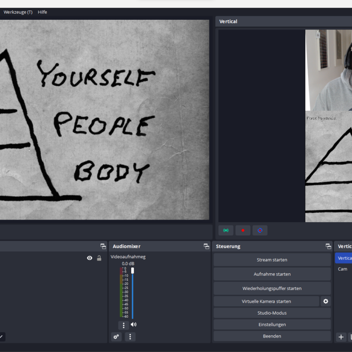The image size is (352, 352).
Task: Toggle the source lock icon
Action: click(99, 258)
